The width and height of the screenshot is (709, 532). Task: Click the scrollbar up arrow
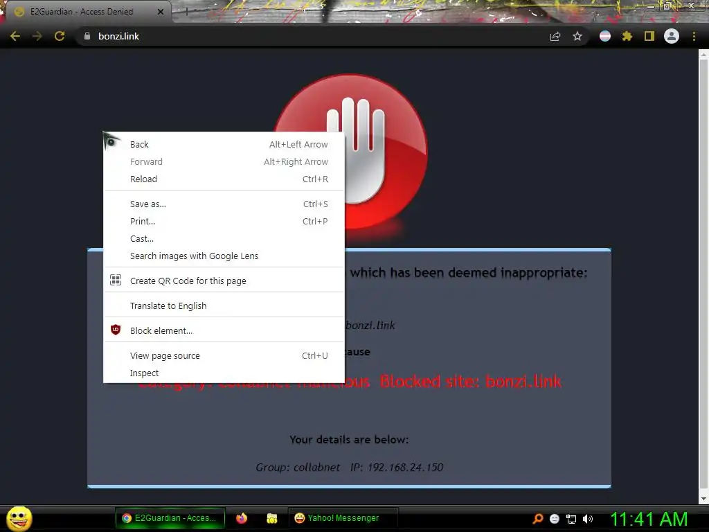click(x=703, y=55)
